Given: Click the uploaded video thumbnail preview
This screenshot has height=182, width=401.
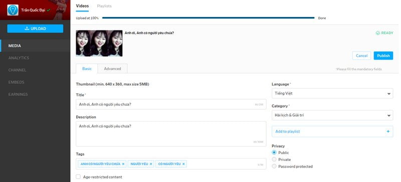Looking at the screenshot, I should 99,43.
